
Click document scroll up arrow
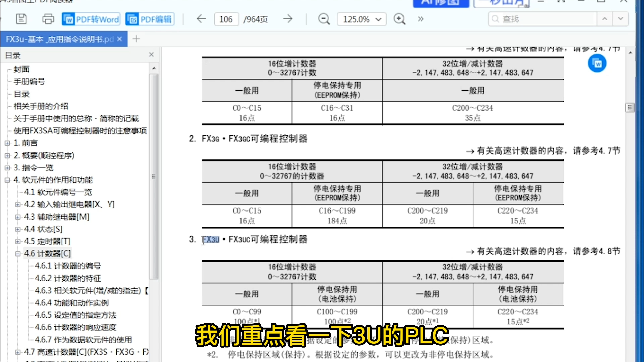coord(630,53)
